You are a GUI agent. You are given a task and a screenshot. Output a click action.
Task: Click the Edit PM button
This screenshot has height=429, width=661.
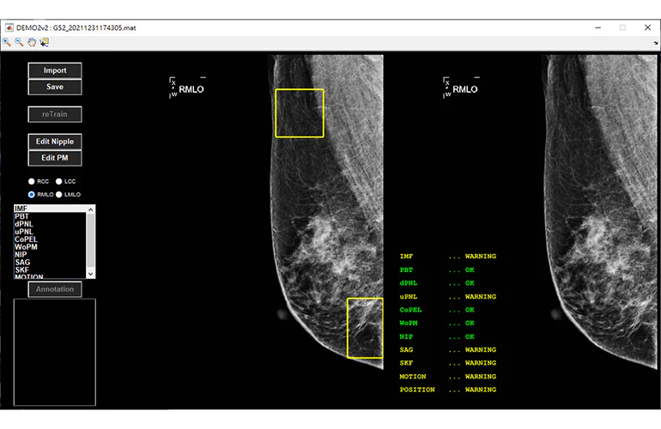point(55,158)
